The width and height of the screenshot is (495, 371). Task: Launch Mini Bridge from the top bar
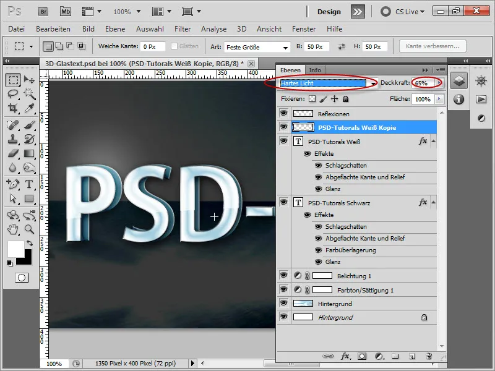pos(66,12)
